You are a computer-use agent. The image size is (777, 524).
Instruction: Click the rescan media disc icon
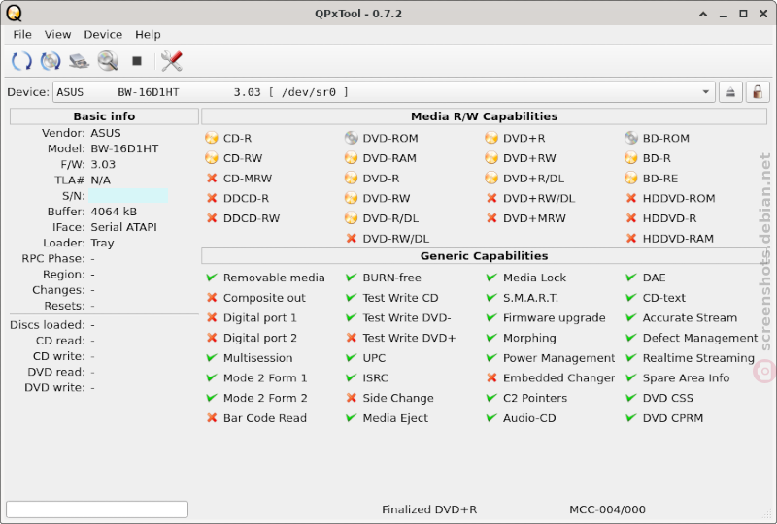[x=51, y=61]
